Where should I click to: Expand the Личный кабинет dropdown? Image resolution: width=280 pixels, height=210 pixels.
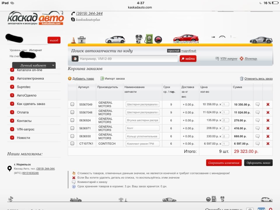[x=34, y=65]
